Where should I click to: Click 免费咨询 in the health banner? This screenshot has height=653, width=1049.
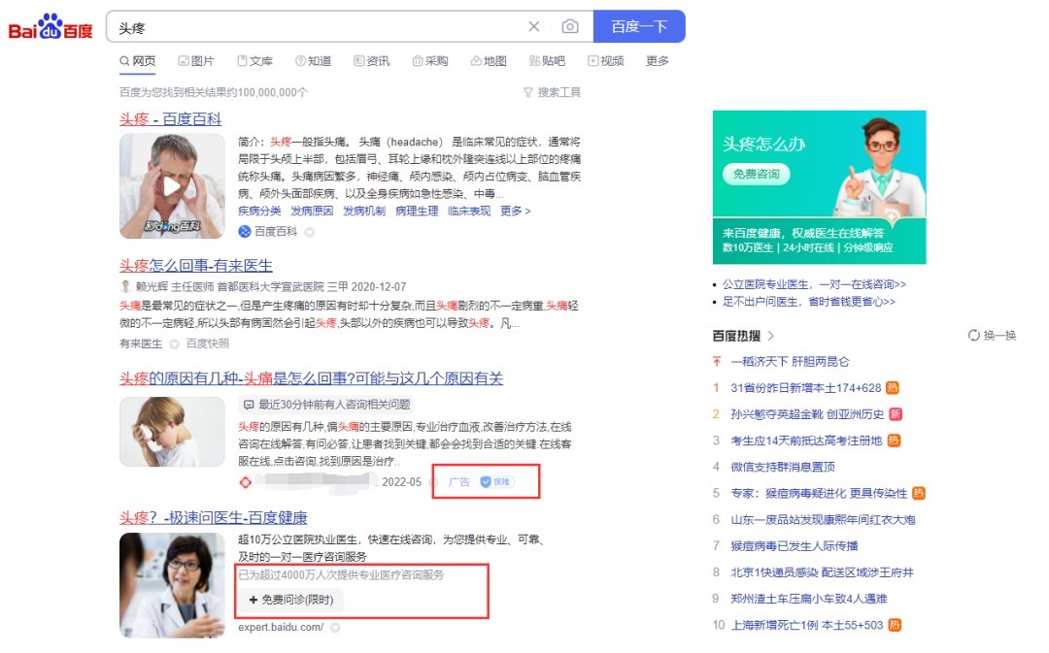pos(756,174)
